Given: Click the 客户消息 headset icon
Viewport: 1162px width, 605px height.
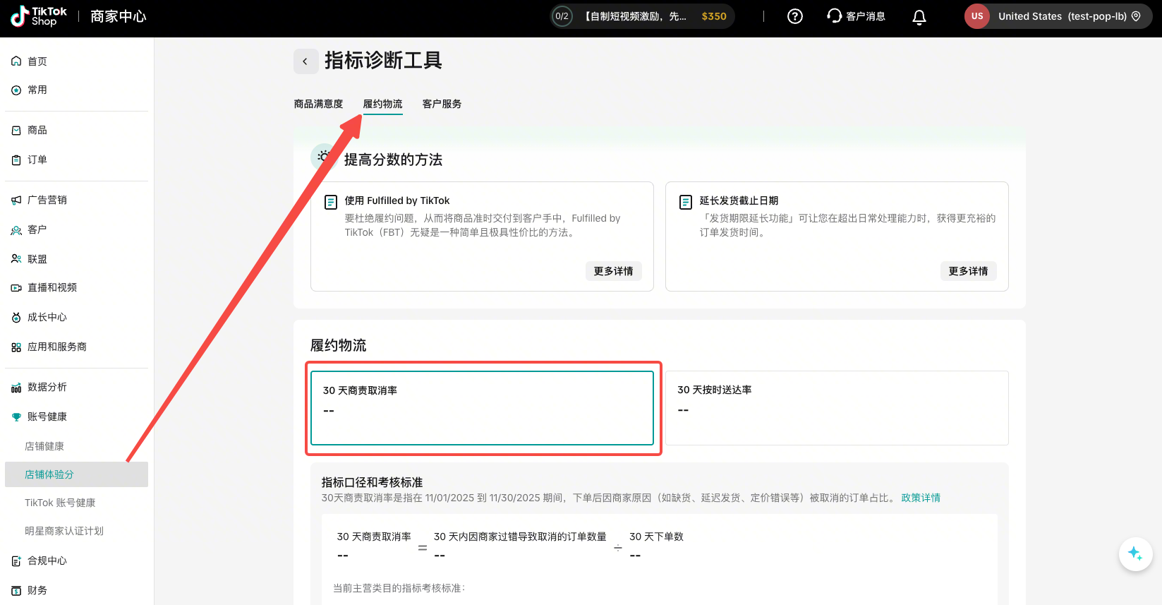Looking at the screenshot, I should click(x=835, y=16).
